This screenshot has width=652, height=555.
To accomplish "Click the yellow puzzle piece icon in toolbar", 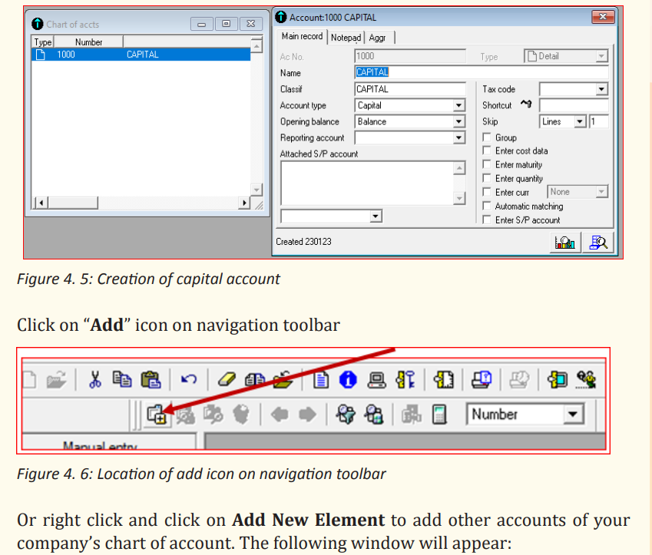I will [x=443, y=379].
